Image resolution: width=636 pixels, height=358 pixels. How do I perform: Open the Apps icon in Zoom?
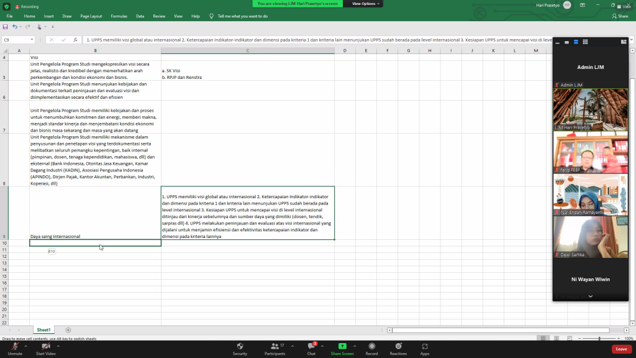pos(425,347)
